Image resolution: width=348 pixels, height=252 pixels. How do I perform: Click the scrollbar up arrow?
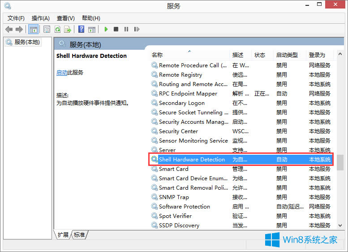340,54
